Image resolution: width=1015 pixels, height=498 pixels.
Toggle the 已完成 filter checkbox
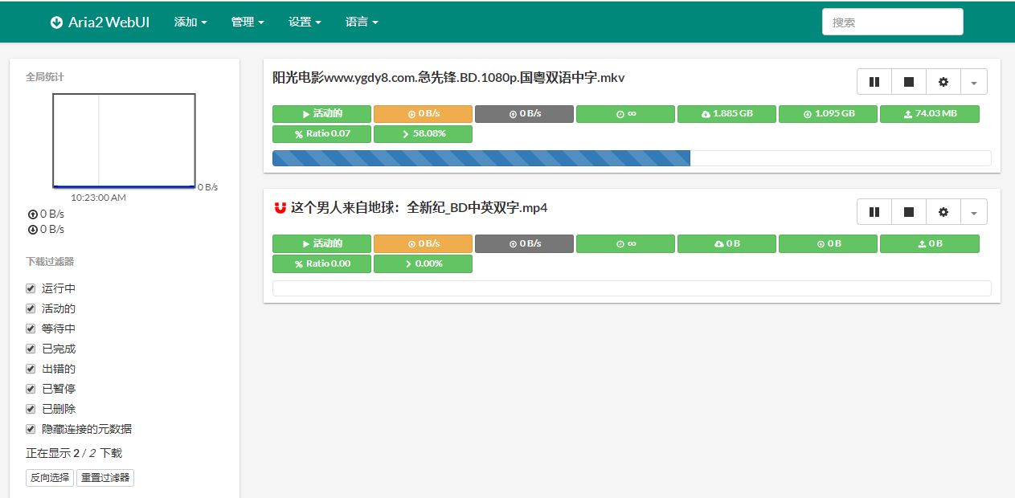[31, 349]
